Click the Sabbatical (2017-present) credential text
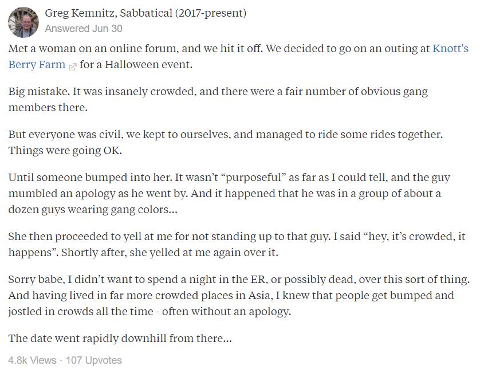Screen dimensions: 488x373 pos(183,13)
